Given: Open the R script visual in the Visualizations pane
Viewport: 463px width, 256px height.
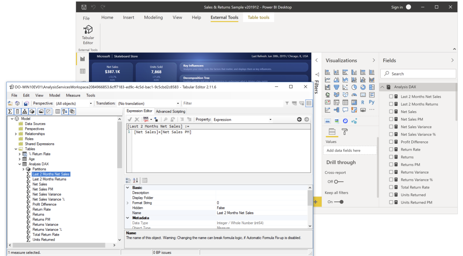Looking at the screenshot, I should pyautogui.click(x=363, y=102).
